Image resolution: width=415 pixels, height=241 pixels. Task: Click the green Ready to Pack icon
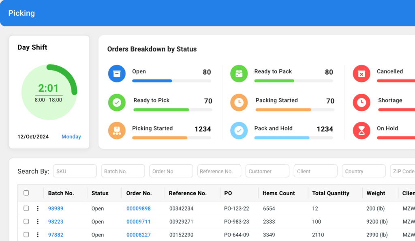pos(239,73)
